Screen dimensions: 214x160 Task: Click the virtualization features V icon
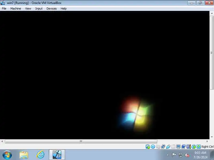[x=189, y=146]
